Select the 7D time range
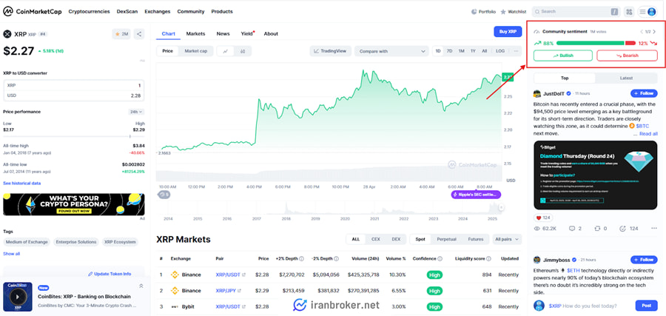This screenshot has width=666, height=316. 449,51
